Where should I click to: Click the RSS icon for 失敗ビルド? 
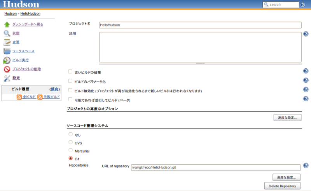(x=40, y=97)
